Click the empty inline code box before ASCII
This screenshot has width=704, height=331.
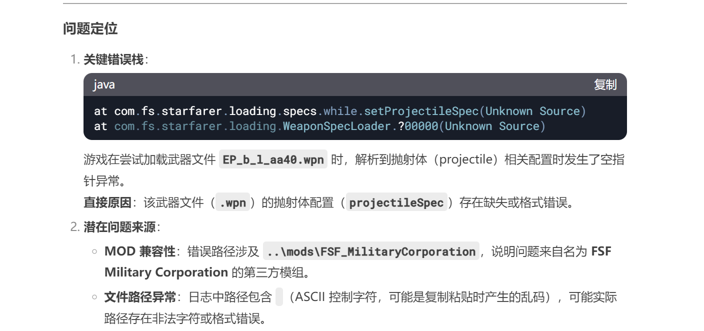pyautogui.click(x=279, y=297)
